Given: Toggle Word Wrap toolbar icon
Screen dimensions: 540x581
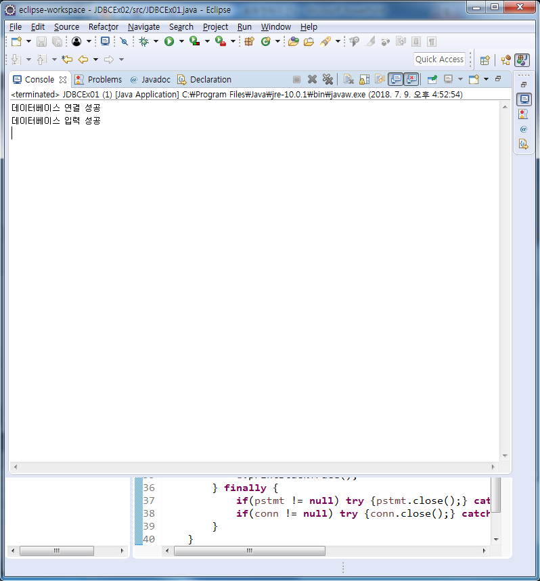Looking at the screenshot, I should pos(401,41).
